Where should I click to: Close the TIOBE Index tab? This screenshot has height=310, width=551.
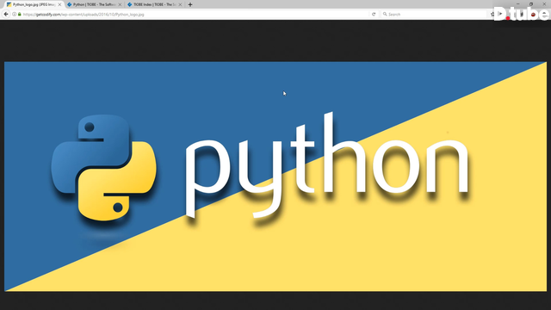point(180,4)
